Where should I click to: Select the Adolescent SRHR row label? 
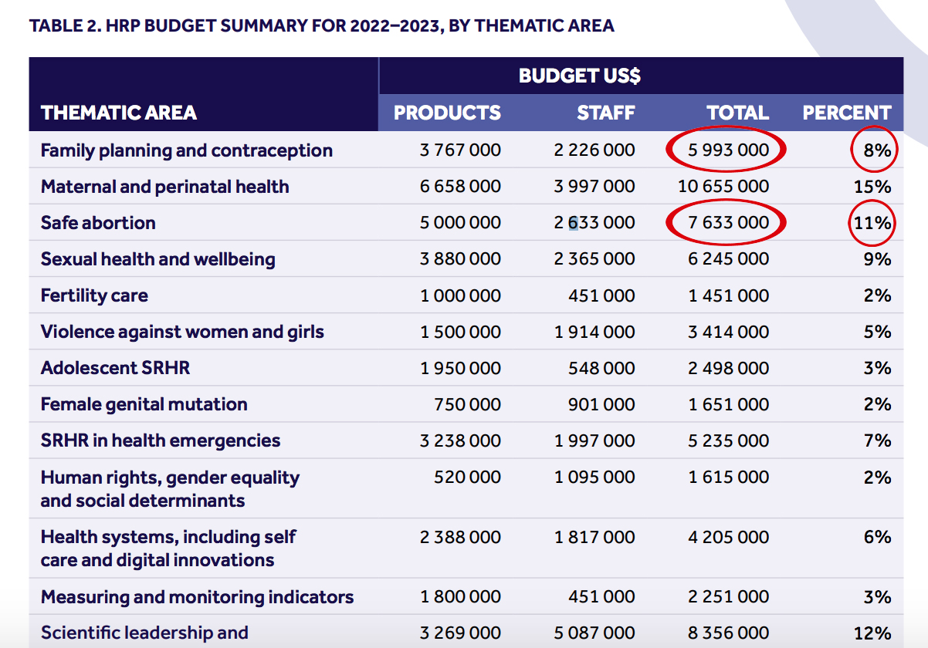115,368
